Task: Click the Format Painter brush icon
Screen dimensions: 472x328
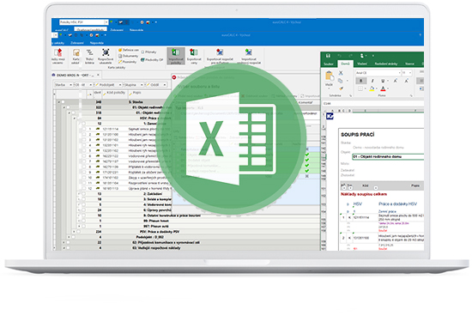Action: tap(341, 88)
